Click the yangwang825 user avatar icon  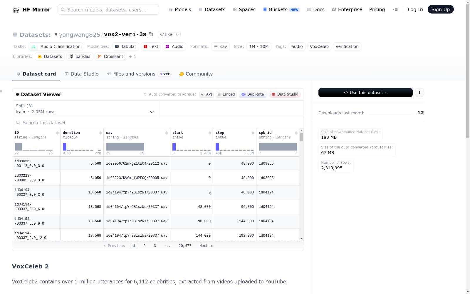pyautogui.click(x=56, y=34)
